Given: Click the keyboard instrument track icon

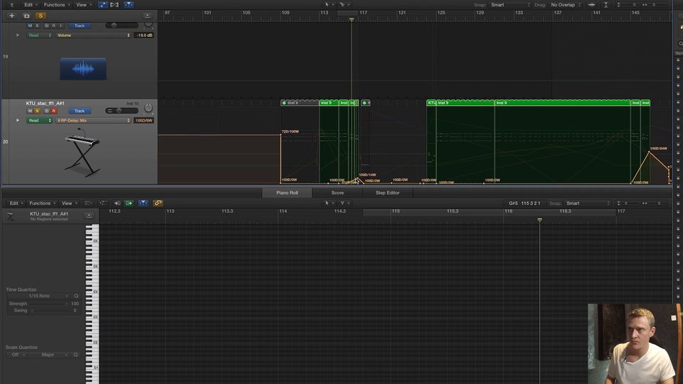Looking at the screenshot, I should (82, 152).
